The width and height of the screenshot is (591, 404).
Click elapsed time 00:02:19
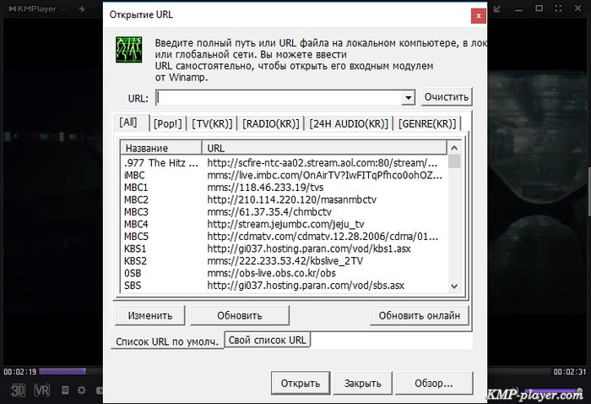20,372
